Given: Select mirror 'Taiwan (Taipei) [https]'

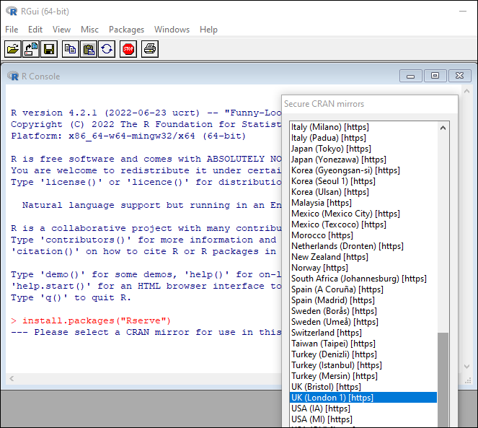Looking at the screenshot, I should tap(363, 344).
